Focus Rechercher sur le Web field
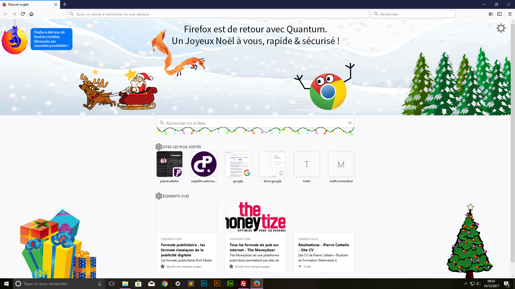This screenshot has height=289, width=515. point(255,123)
